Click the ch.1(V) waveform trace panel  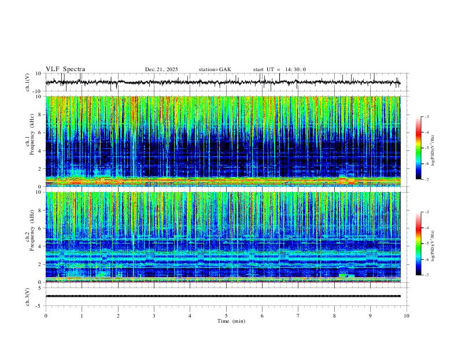click(x=227, y=82)
